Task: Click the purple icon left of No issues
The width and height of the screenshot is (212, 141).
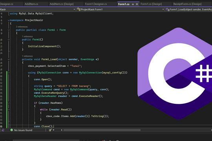Action: click(3, 130)
